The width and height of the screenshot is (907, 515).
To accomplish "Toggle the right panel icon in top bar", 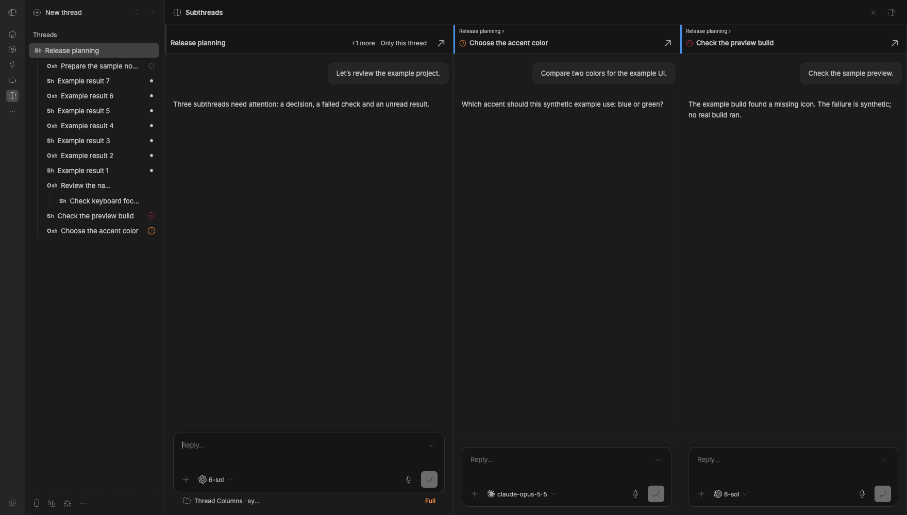I will [x=892, y=12].
